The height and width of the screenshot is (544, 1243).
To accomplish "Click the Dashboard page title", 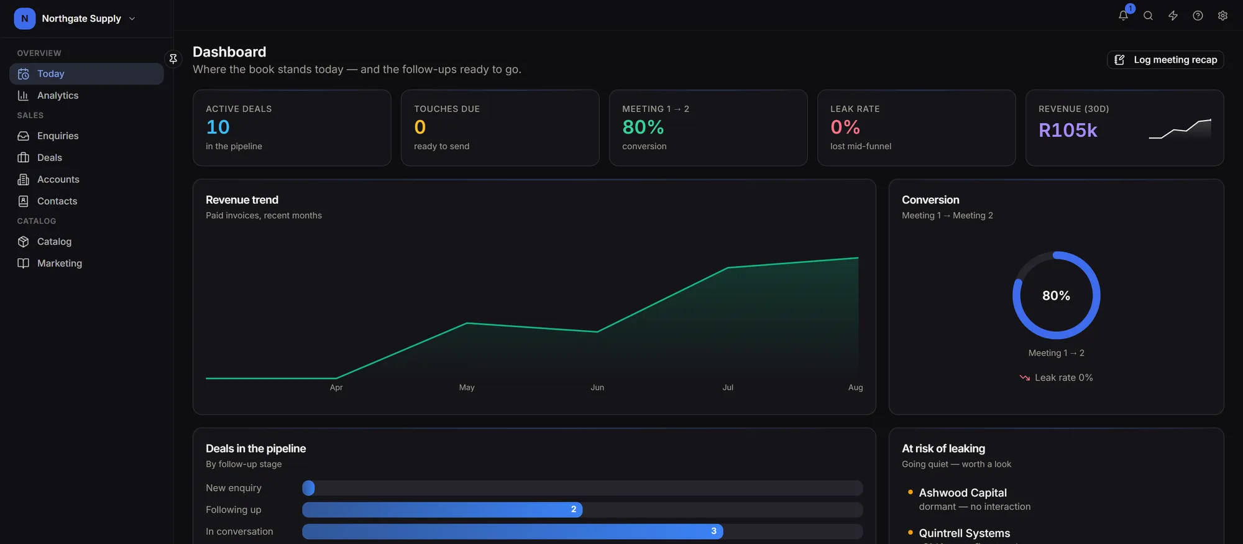I will pyautogui.click(x=229, y=52).
